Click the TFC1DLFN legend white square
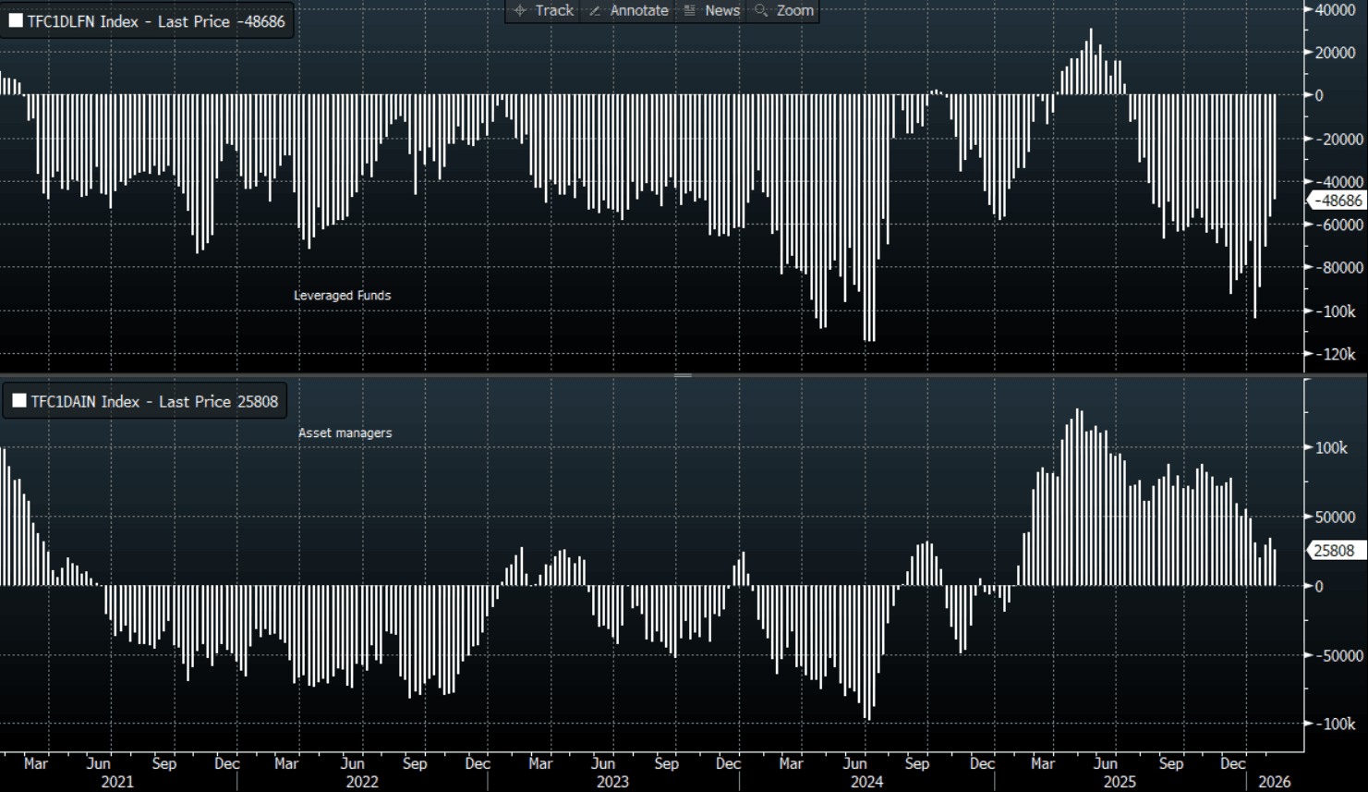Image resolution: width=1368 pixels, height=792 pixels. point(16,21)
